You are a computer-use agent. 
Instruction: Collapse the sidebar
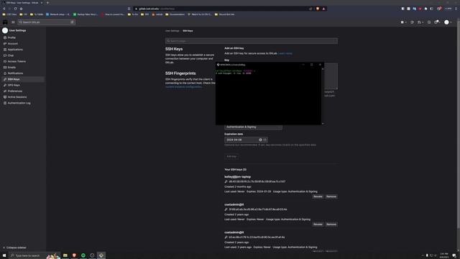14,247
